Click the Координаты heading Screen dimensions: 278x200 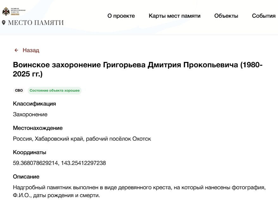[29, 152]
